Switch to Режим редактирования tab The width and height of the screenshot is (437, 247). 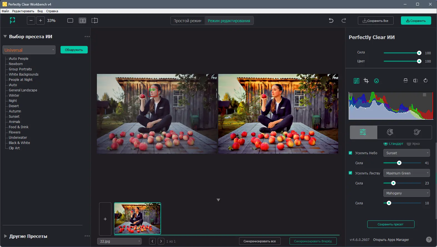tap(229, 21)
